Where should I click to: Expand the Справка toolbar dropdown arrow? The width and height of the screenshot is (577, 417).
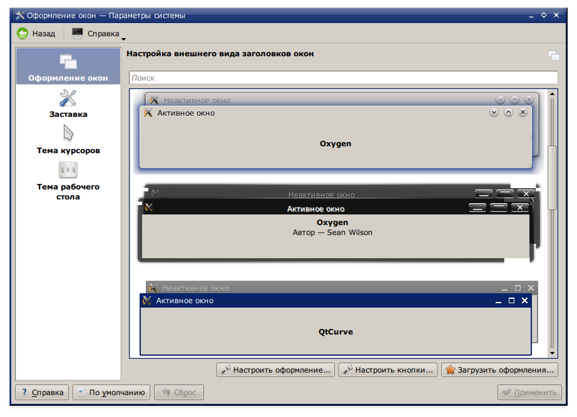[x=124, y=38]
